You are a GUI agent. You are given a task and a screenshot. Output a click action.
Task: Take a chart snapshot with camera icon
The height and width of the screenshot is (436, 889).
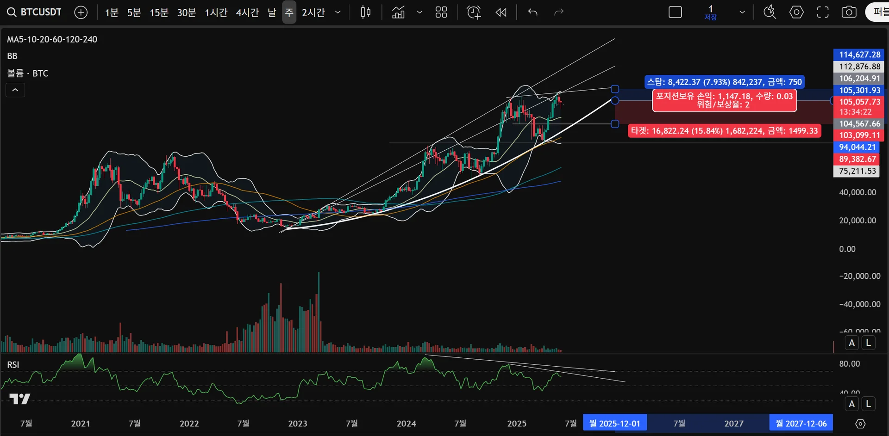point(849,12)
